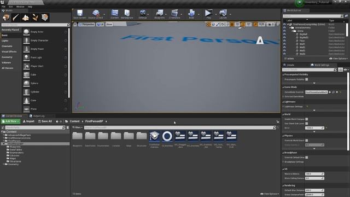Expand the Geometry folder in the content tree
350x197 pixels.
point(3,164)
